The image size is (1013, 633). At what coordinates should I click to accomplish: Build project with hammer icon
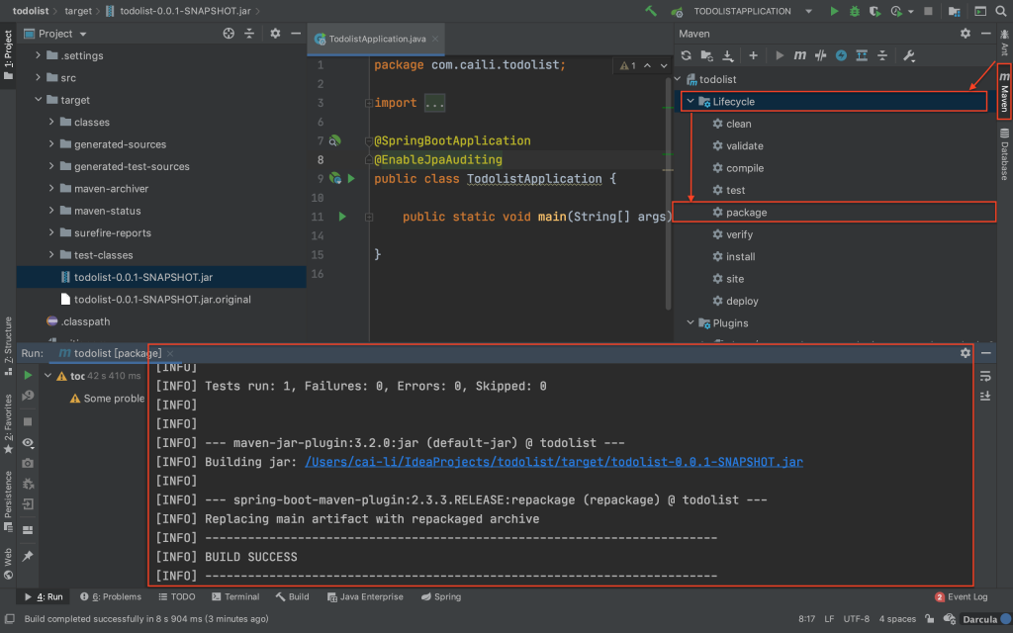point(651,11)
